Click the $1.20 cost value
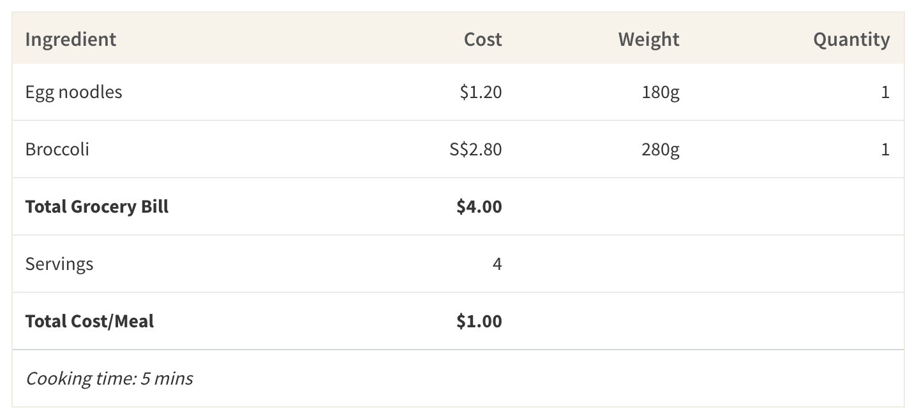The image size is (919, 419). point(481,92)
